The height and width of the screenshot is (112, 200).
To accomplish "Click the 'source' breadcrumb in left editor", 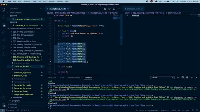I will pyautogui.click(x=50, y=13).
